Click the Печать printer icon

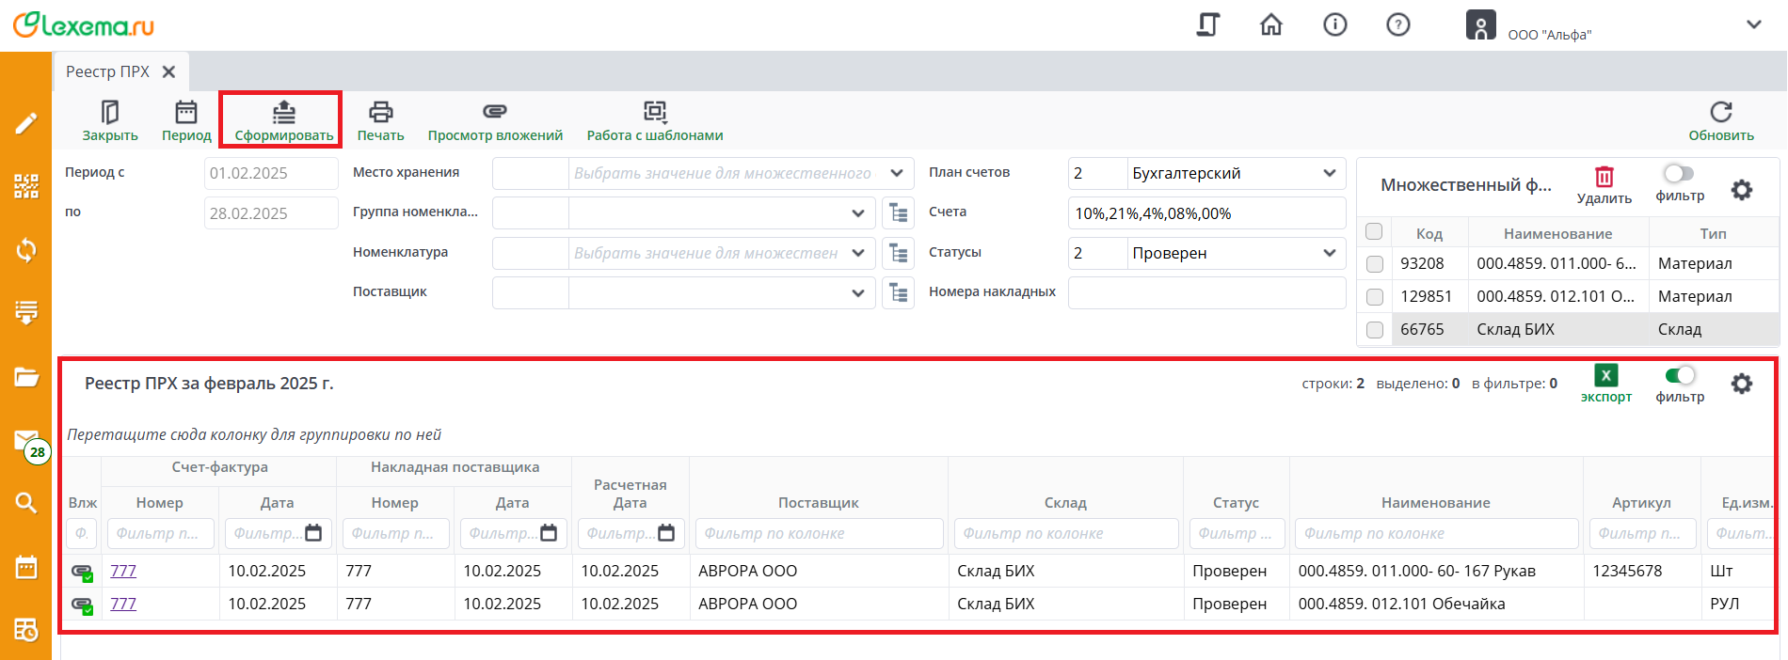380,113
